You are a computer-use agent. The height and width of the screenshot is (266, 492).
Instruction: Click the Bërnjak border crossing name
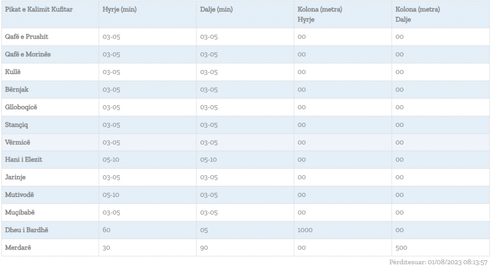17,90
